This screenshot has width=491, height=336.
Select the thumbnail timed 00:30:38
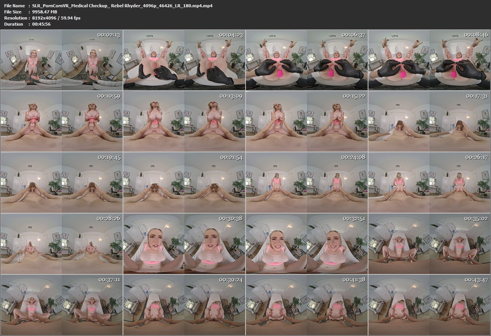click(x=184, y=244)
